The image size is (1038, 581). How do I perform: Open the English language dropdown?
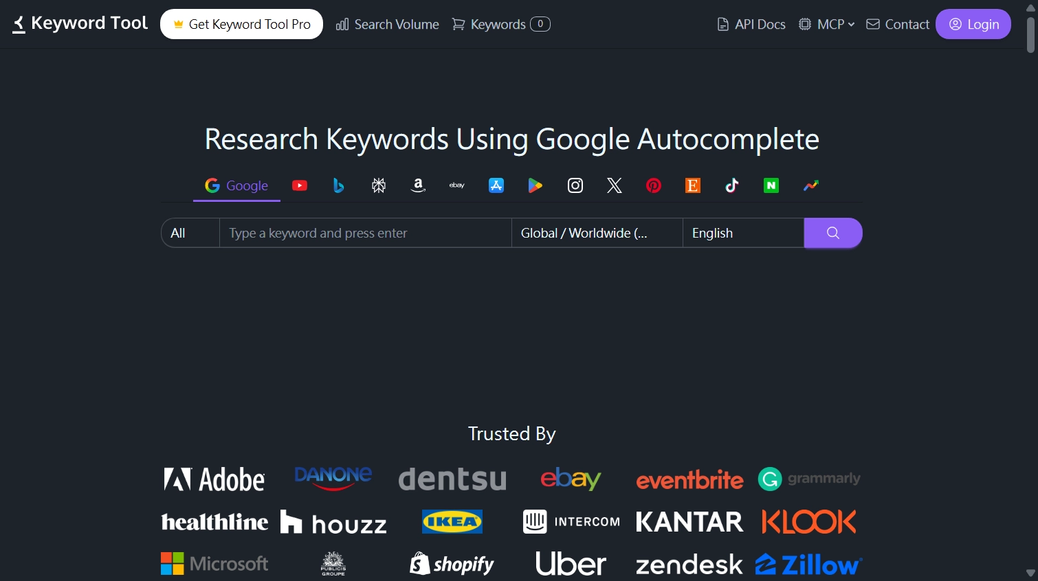point(743,233)
